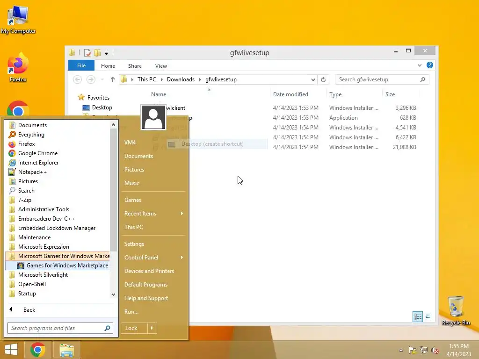This screenshot has height=359, width=479.
Task: Sort by the Size column header
Action: (x=401, y=94)
